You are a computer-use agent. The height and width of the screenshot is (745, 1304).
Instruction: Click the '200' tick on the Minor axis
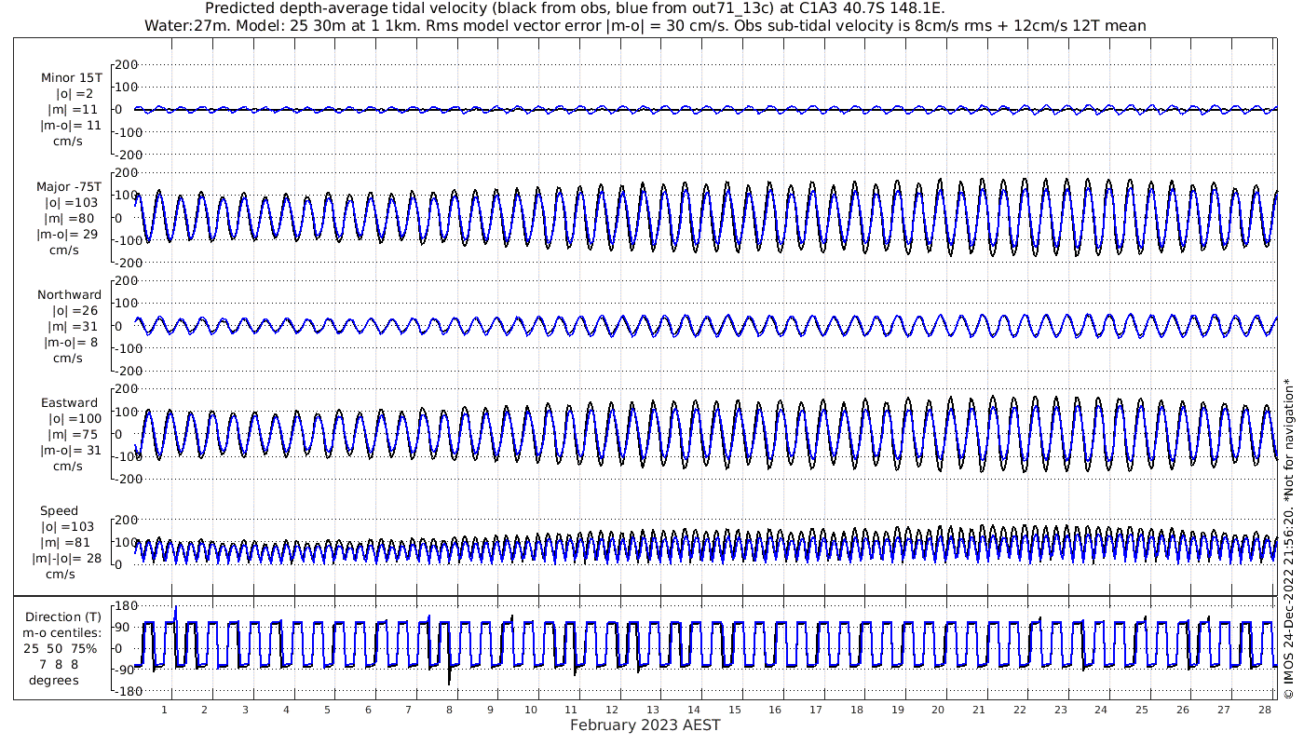[x=127, y=64]
